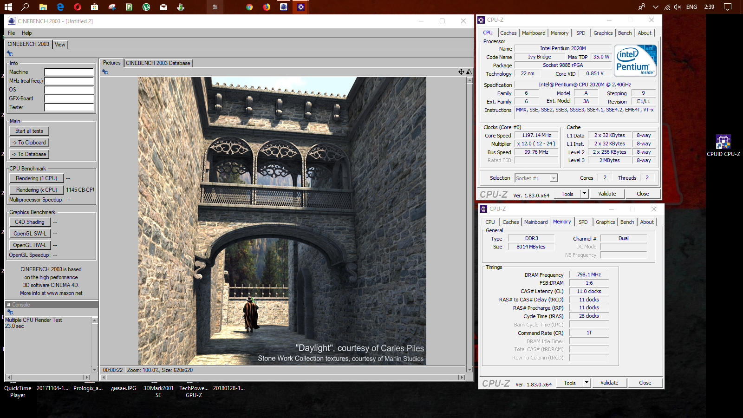
Task: Launch File Explorer from the taskbar
Action: (43, 7)
